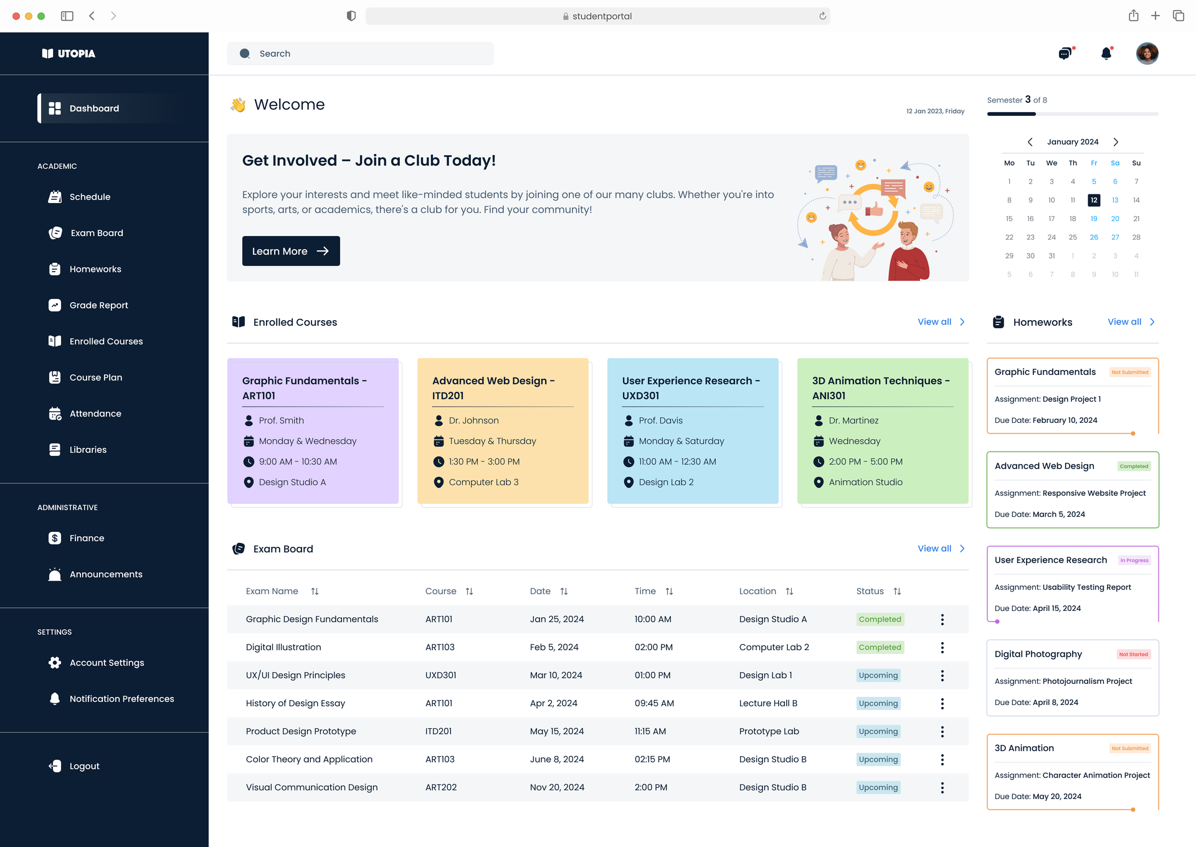Open options menu for Visual Communication Design exam
Image resolution: width=1196 pixels, height=847 pixels.
point(942,788)
